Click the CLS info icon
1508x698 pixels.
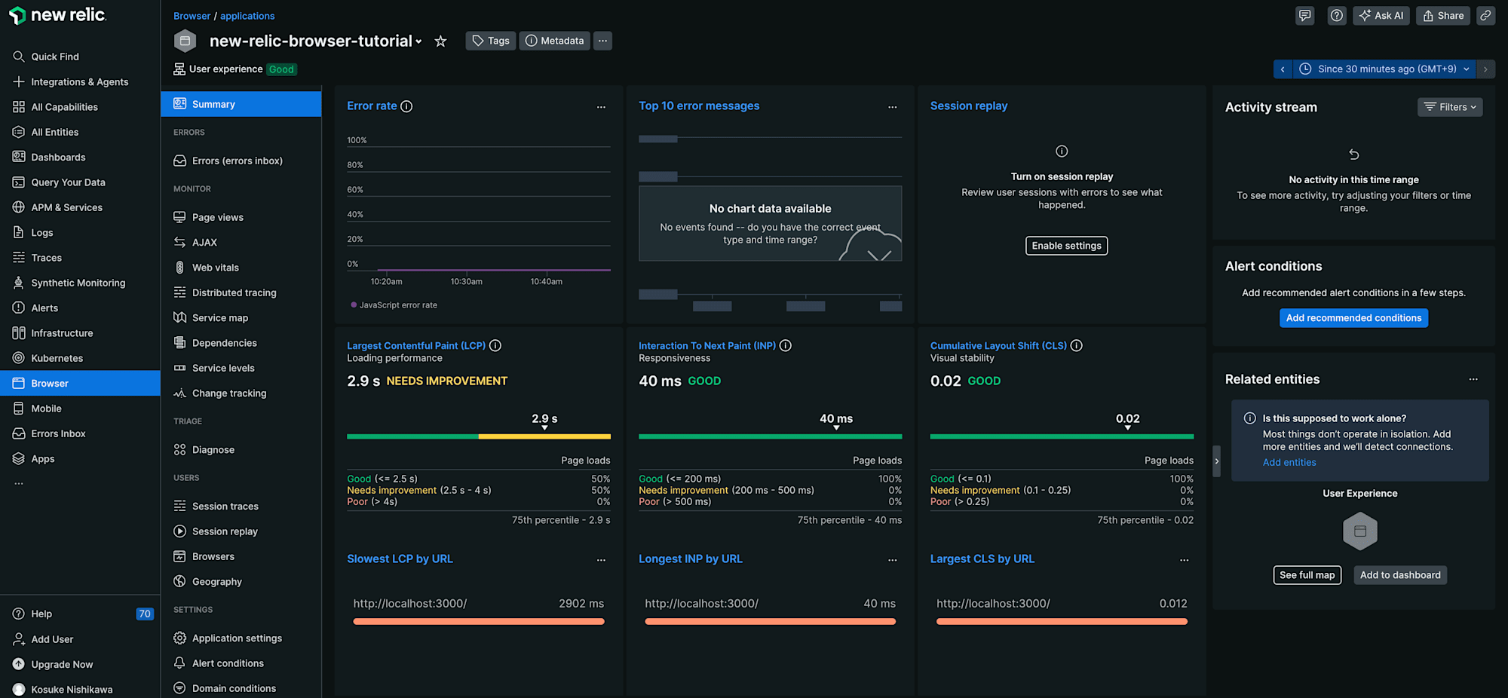click(1077, 345)
